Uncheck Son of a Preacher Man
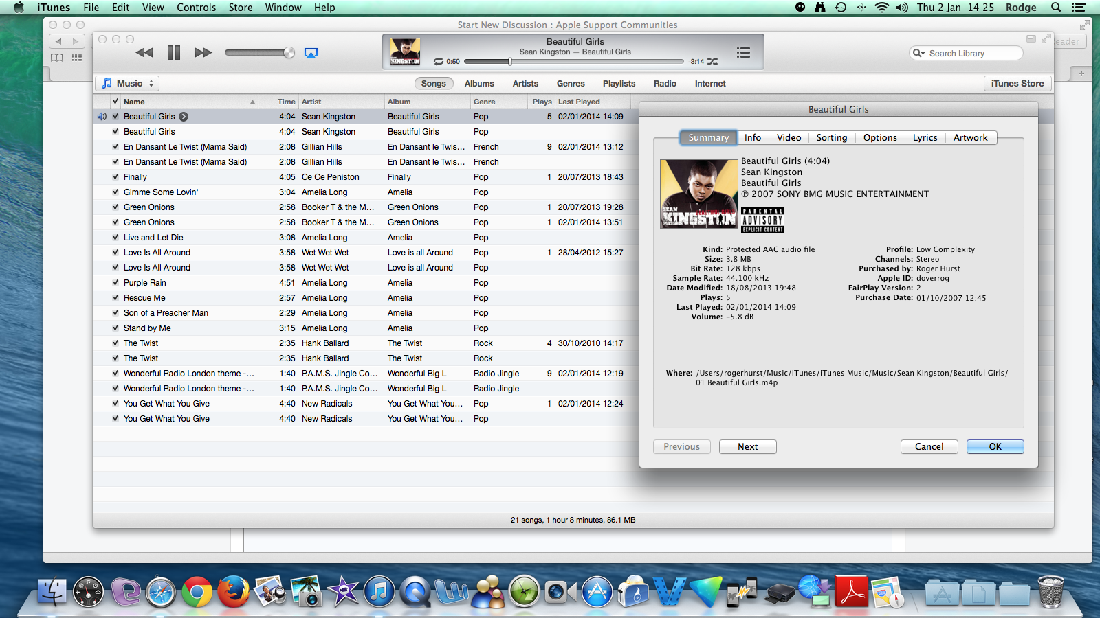Image resolution: width=1100 pixels, height=618 pixels. click(115, 313)
